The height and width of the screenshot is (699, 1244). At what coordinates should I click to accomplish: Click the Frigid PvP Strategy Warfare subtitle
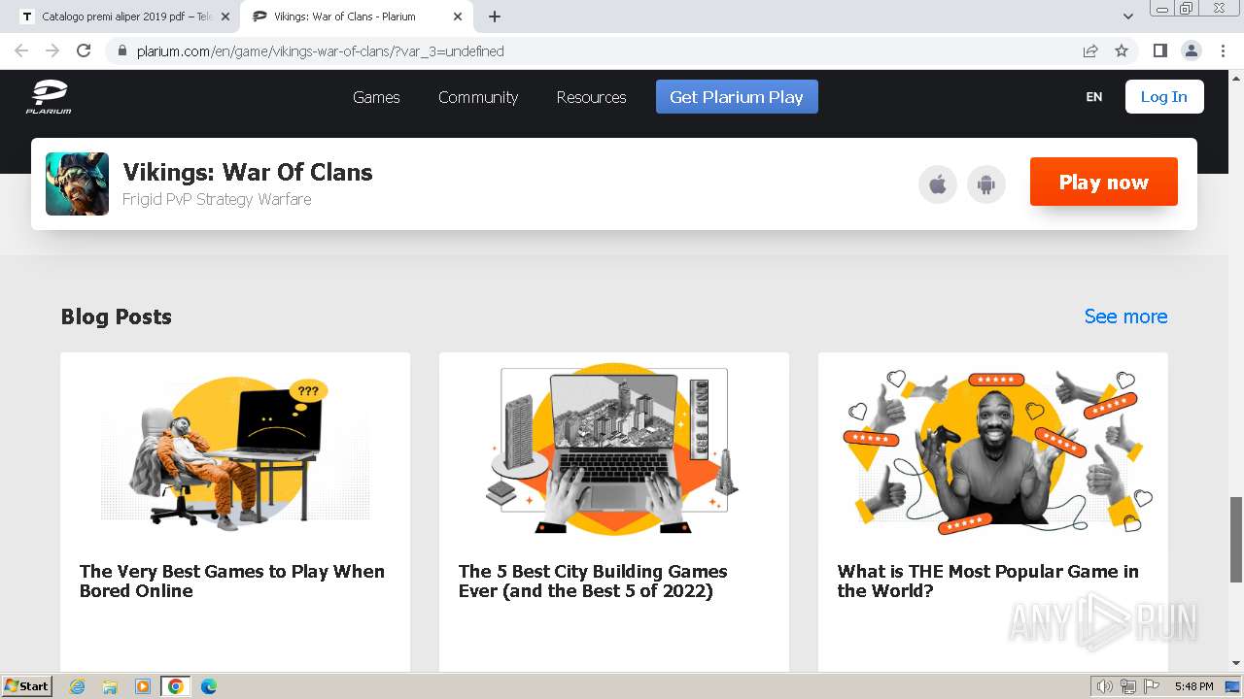pos(217,199)
